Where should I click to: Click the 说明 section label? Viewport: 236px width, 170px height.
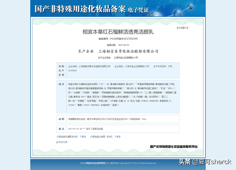tap(62, 119)
